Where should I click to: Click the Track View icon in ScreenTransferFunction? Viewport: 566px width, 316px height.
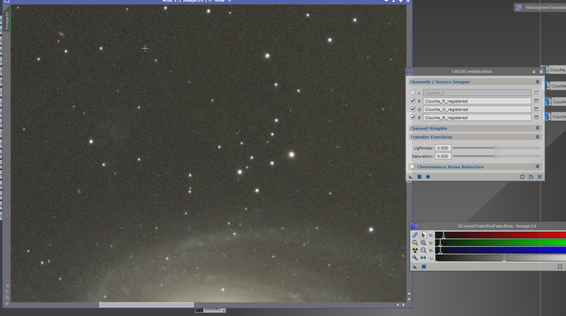pos(560,267)
